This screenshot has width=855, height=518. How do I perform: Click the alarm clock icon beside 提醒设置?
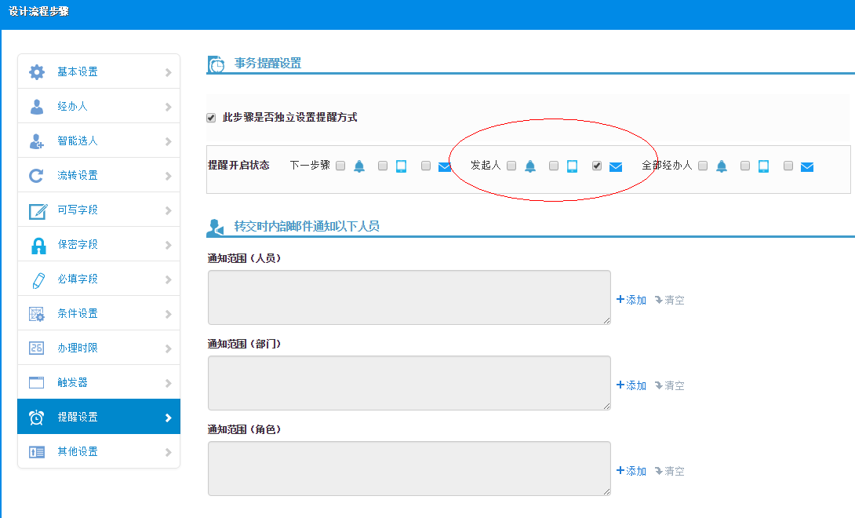[37, 418]
